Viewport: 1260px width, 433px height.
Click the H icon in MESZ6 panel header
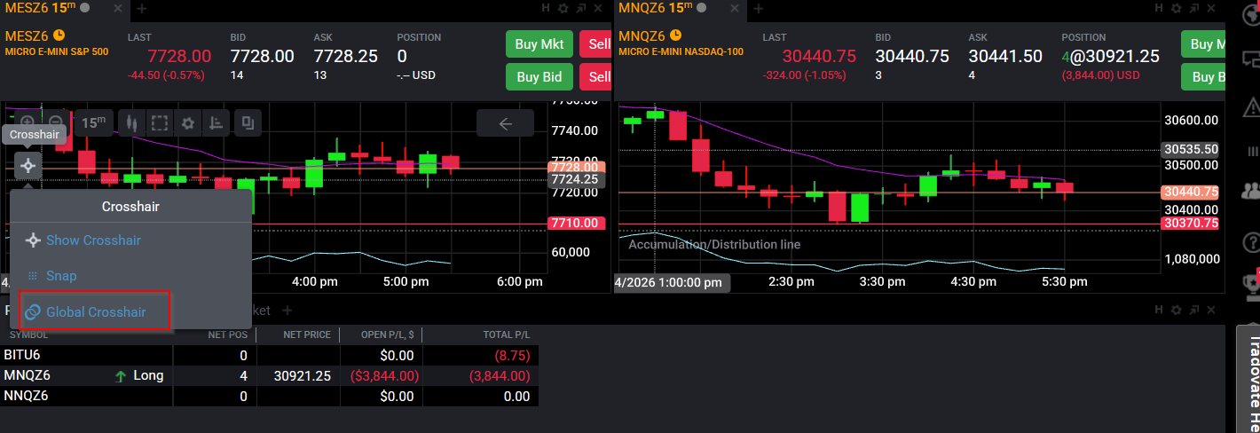[547, 8]
